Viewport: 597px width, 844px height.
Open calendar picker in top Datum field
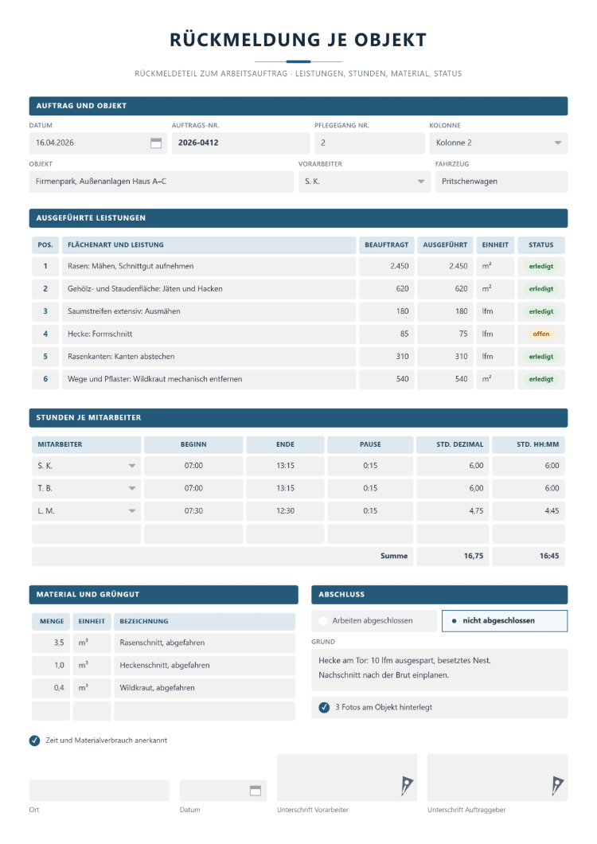tap(156, 143)
